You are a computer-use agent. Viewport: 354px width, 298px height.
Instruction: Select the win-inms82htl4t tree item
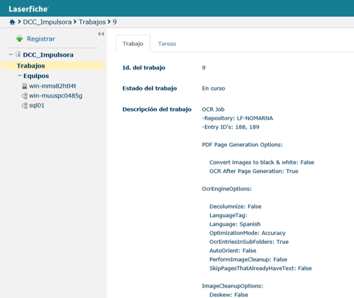point(52,86)
